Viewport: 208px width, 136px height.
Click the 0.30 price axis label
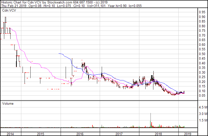click(202, 72)
